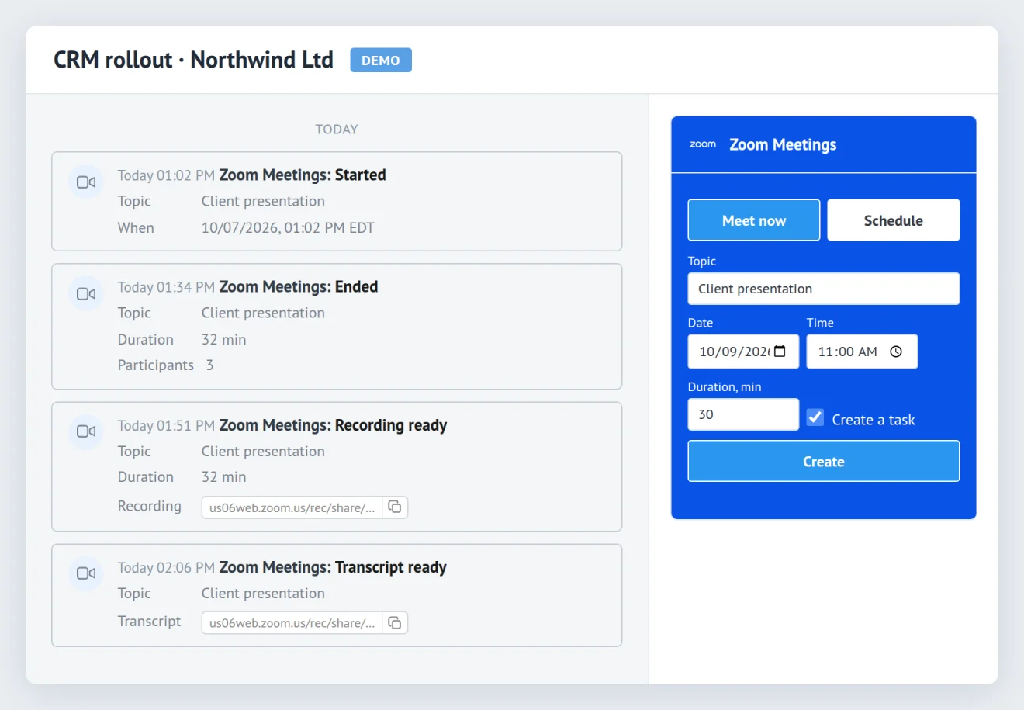The image size is (1024, 710).
Task: Click the Date value 10/09/2026
Action: click(735, 352)
